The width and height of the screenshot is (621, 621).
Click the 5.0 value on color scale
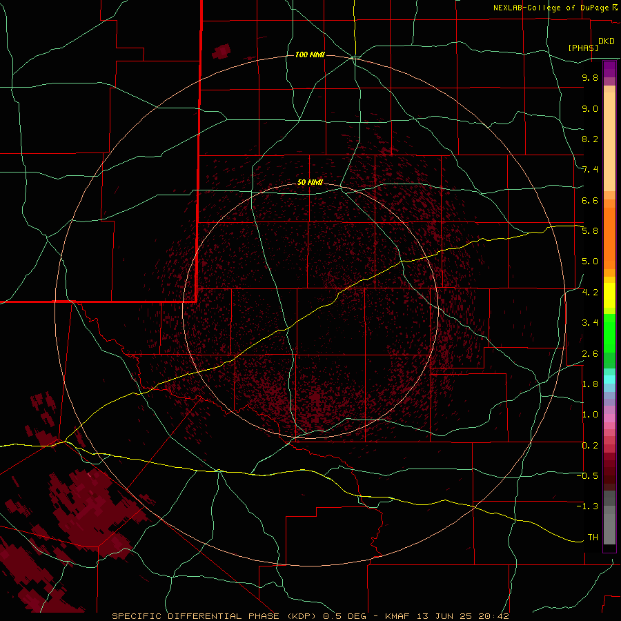pyautogui.click(x=590, y=262)
